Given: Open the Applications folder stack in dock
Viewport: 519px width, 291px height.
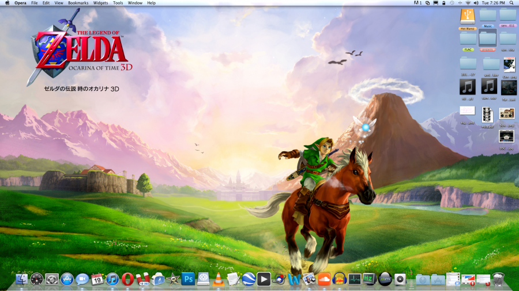Looking at the screenshot, I should click(438, 279).
